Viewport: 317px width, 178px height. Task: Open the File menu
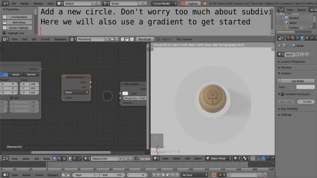pyautogui.click(x=14, y=3)
